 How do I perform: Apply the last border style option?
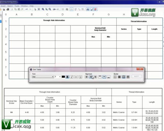(x=128, y=77)
